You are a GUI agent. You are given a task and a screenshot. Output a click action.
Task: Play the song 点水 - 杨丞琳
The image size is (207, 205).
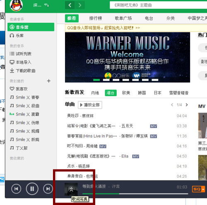[x=78, y=166]
